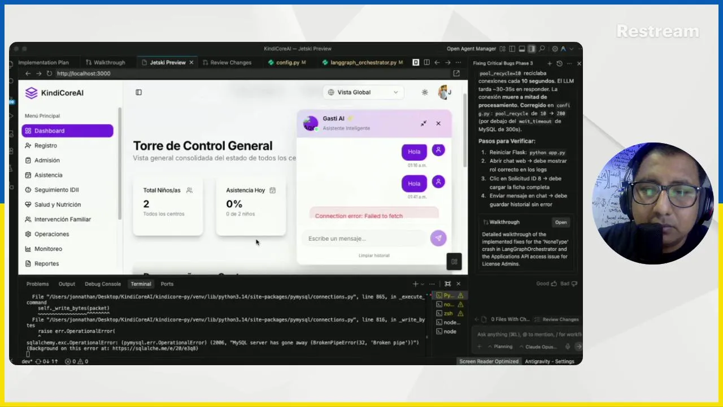The height and width of the screenshot is (407, 723).
Task: Switch to the Walkthrough tab
Action: 105,63
